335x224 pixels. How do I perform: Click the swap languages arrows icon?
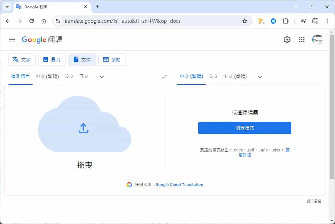point(165,77)
